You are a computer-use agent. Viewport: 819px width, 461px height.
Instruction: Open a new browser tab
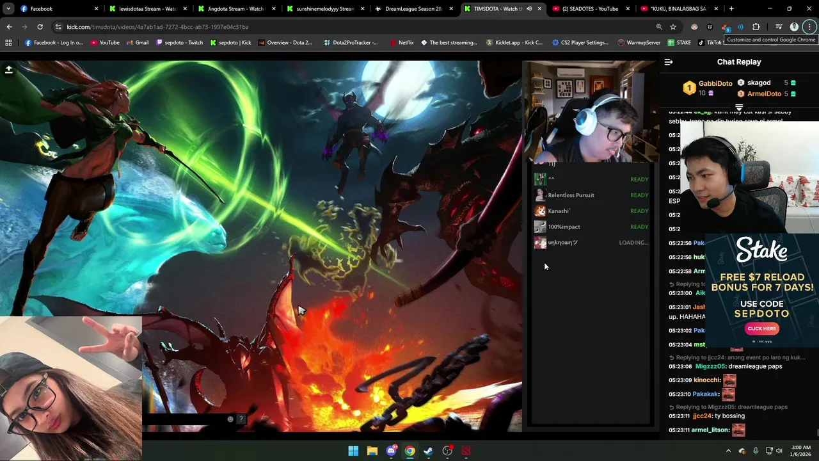point(731,9)
